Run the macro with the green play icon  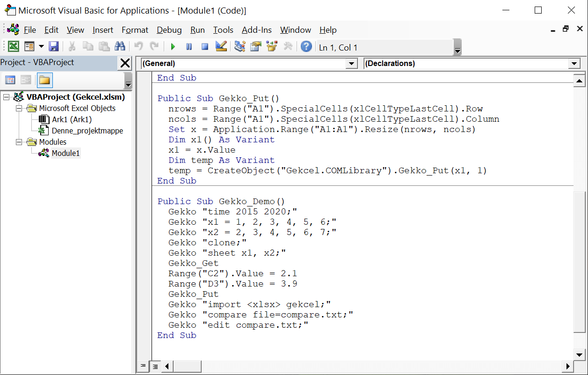pyautogui.click(x=173, y=46)
